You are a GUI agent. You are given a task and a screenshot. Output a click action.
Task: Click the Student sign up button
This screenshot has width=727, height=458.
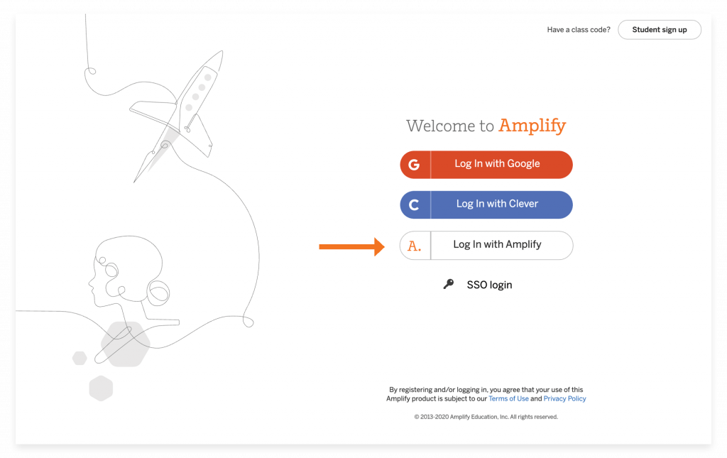pos(660,30)
